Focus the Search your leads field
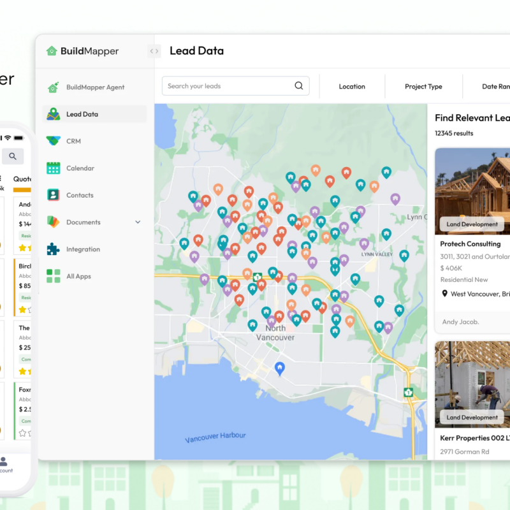 coord(235,86)
